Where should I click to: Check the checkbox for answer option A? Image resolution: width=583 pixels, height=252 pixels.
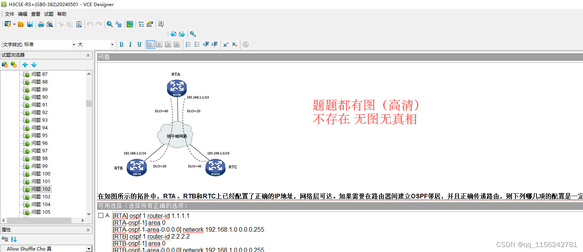101,216
